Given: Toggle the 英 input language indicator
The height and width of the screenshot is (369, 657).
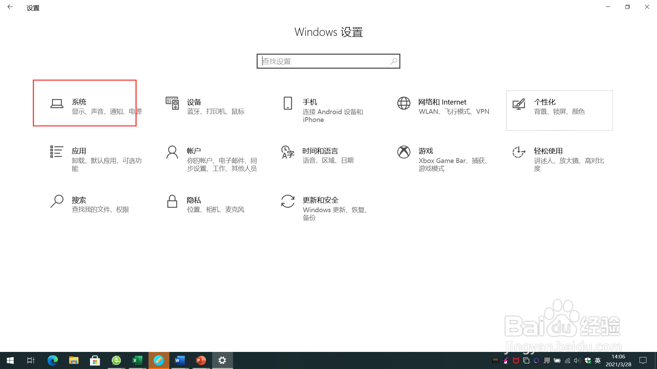Looking at the screenshot, I should [598, 360].
